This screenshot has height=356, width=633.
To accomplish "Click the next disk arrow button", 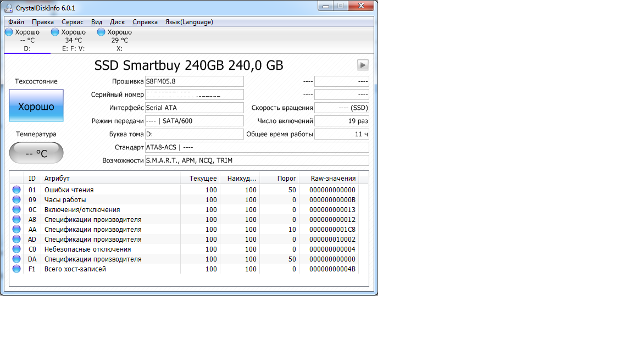I will [x=363, y=65].
